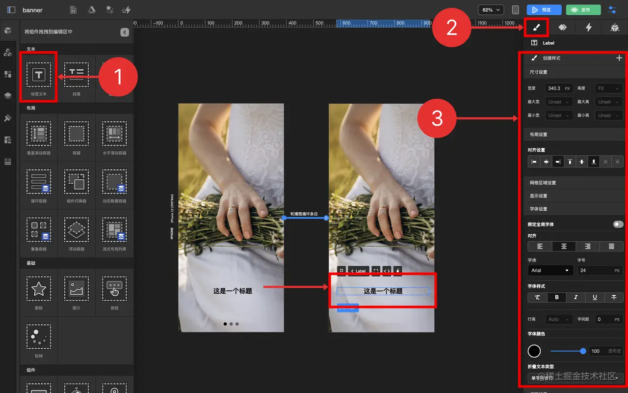
Task: Click the plus icon next to 创建样式
Action: [619, 58]
